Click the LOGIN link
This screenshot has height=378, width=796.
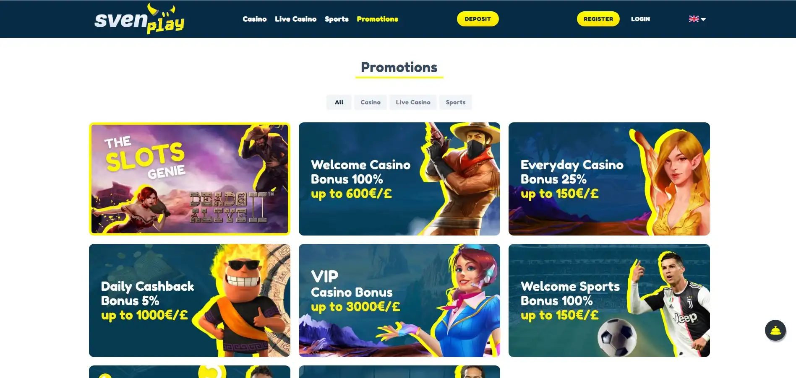pos(640,19)
